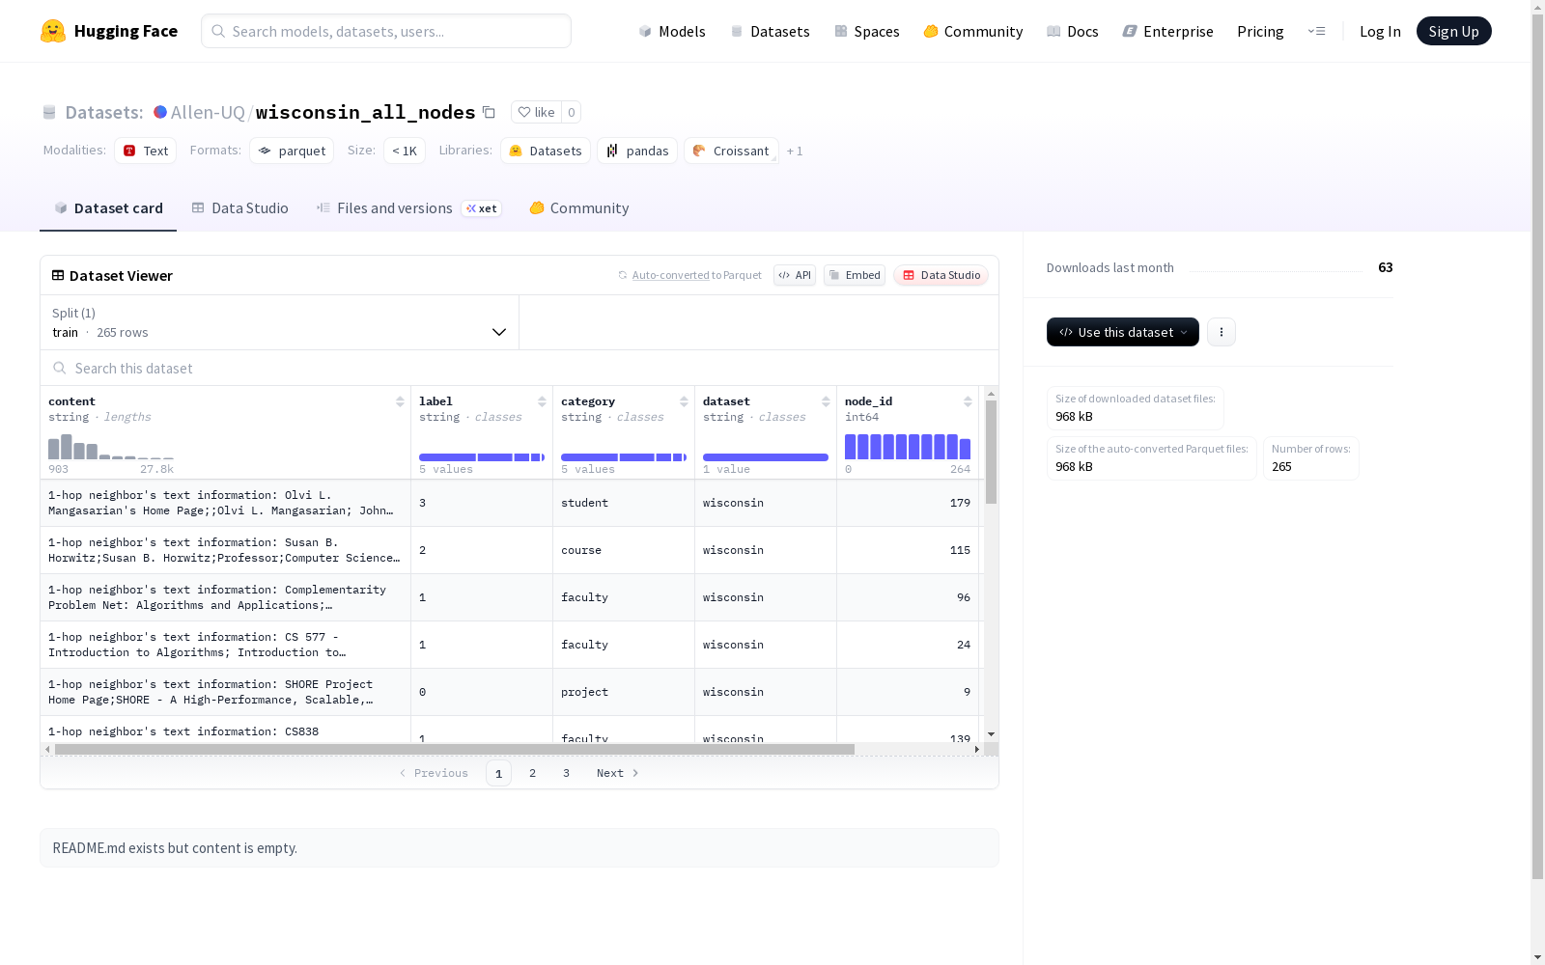Focus the Search this dataset field
1545x965 pixels.
(520, 368)
